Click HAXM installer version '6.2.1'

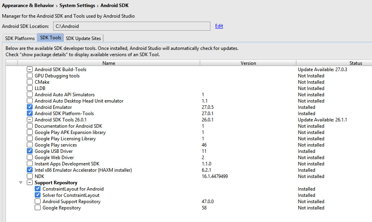[206, 170]
